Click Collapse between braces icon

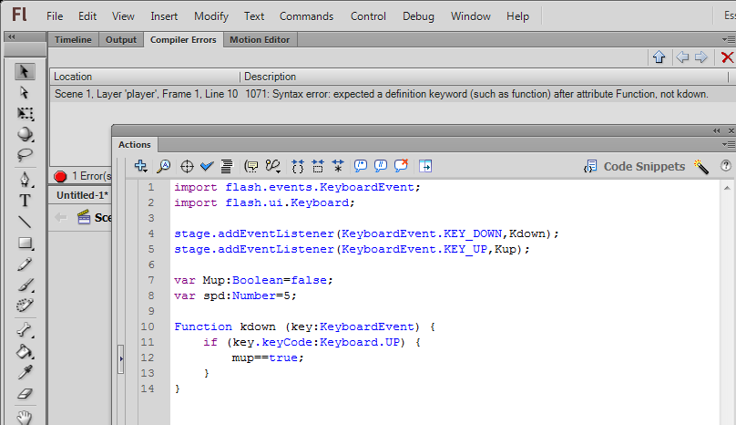(x=298, y=166)
